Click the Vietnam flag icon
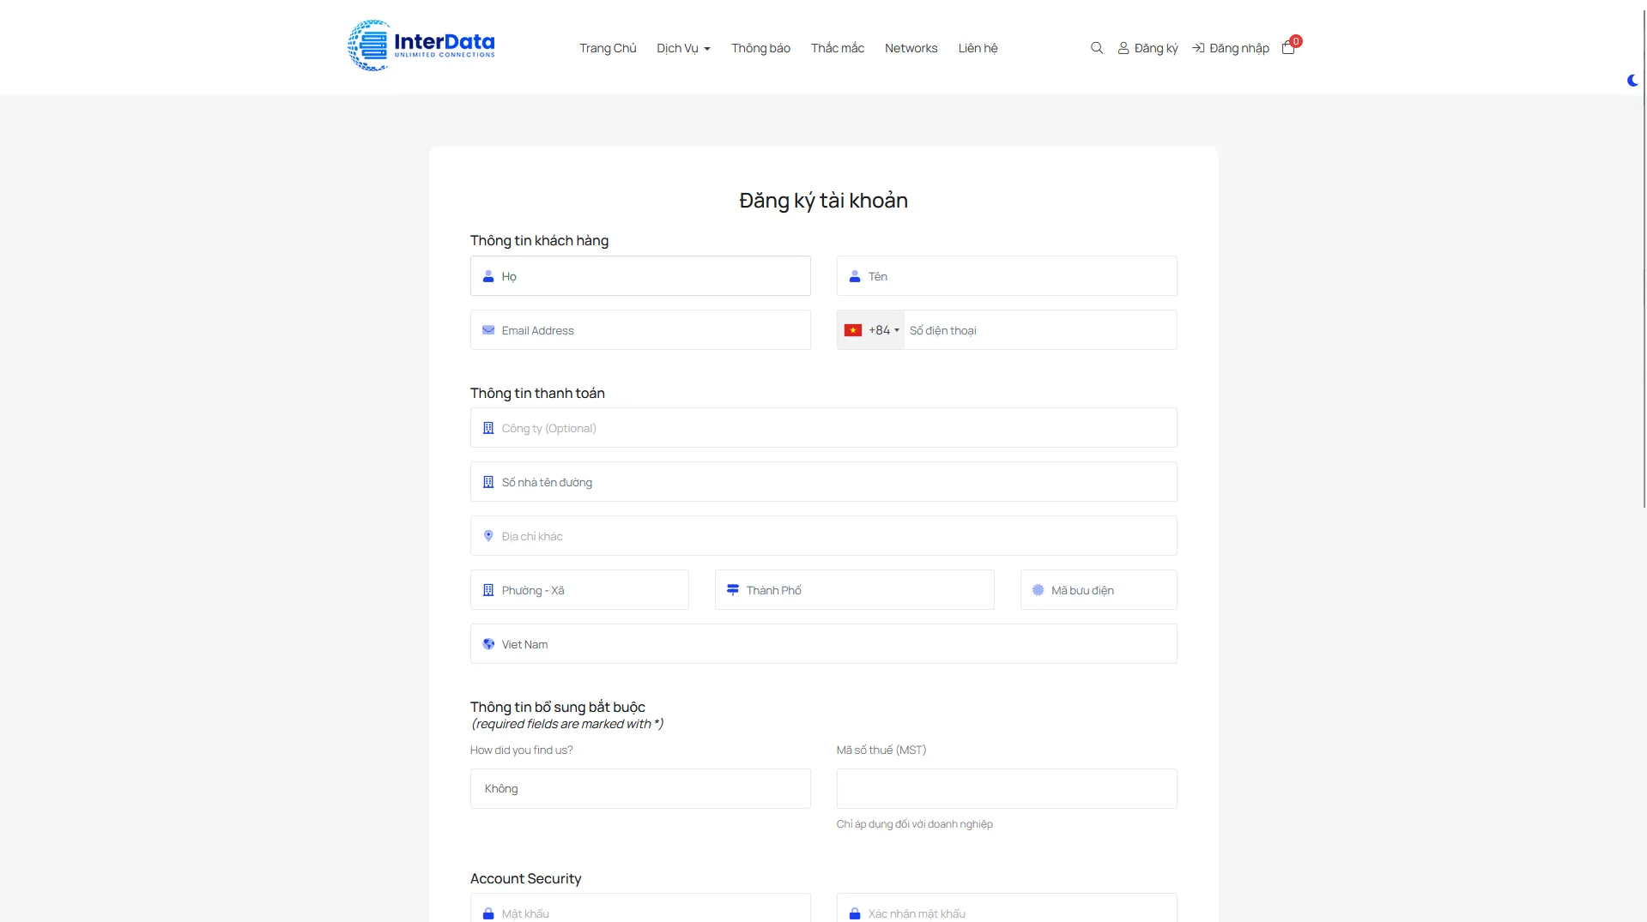This screenshot has width=1647, height=922. (x=853, y=330)
